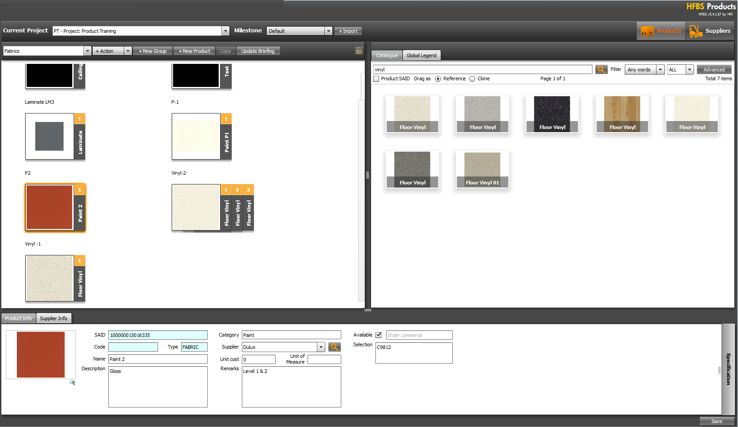Switch to the Catalogue tab

[x=387, y=55]
